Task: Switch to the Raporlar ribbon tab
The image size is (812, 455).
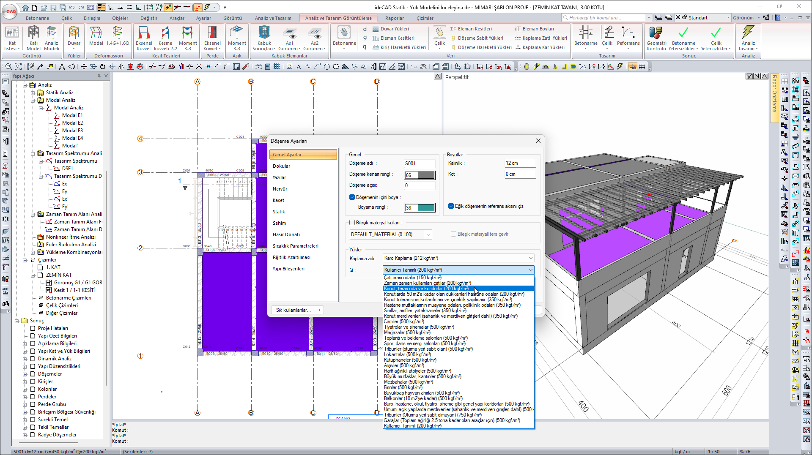Action: pyautogui.click(x=394, y=18)
